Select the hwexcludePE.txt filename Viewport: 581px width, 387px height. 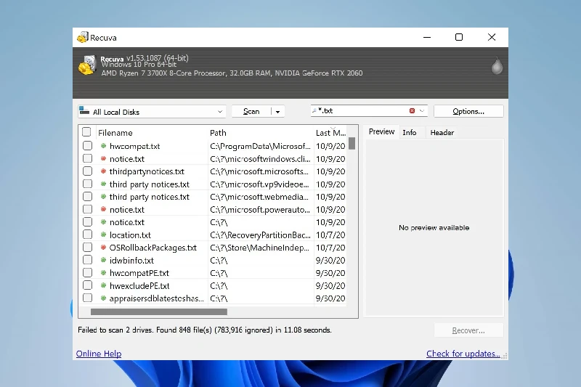click(x=139, y=286)
